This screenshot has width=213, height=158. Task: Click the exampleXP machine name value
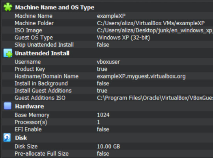click(x=111, y=16)
